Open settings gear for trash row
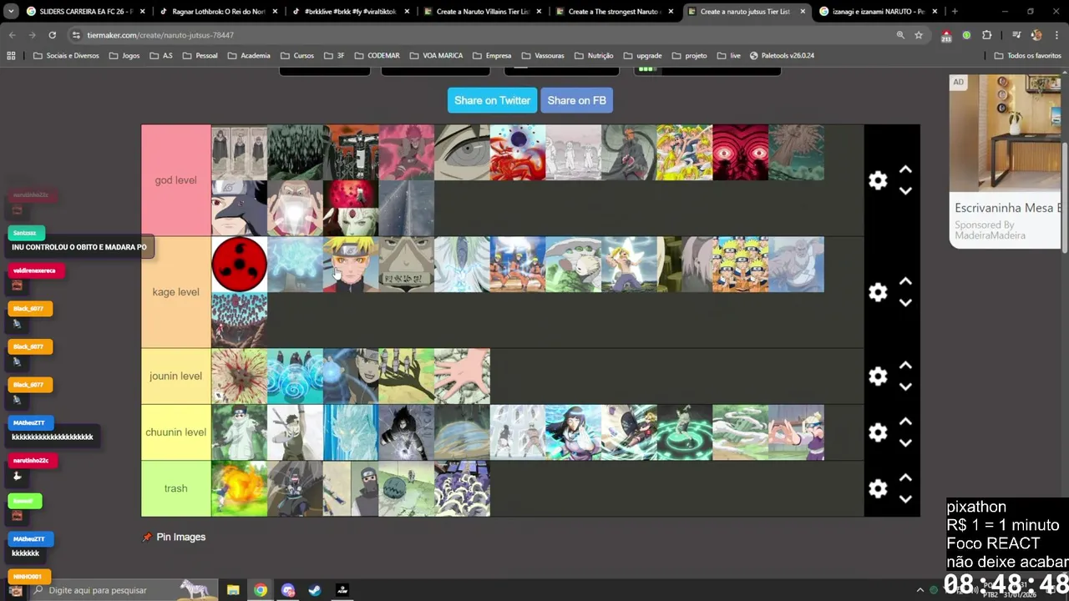The width and height of the screenshot is (1069, 601). point(878,488)
